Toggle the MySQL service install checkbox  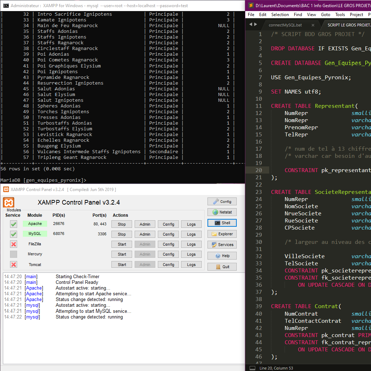click(x=14, y=234)
